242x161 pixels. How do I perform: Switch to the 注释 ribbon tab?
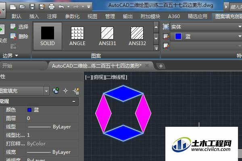tap(52, 17)
